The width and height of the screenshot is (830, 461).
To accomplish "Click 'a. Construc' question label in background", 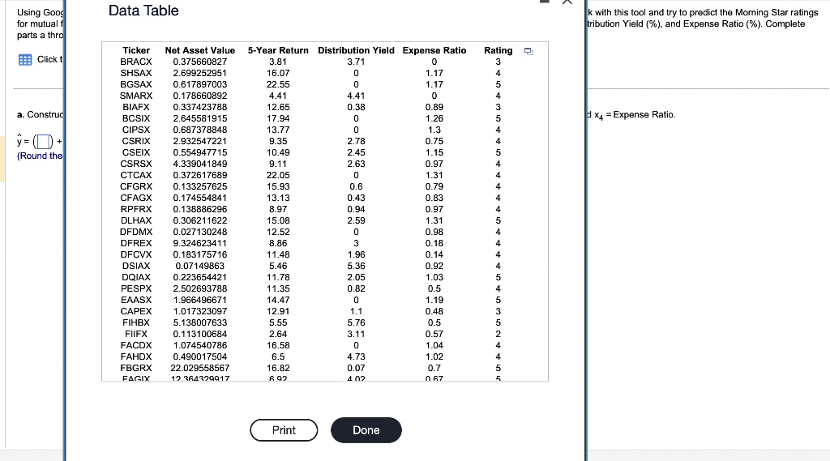I will [x=41, y=114].
